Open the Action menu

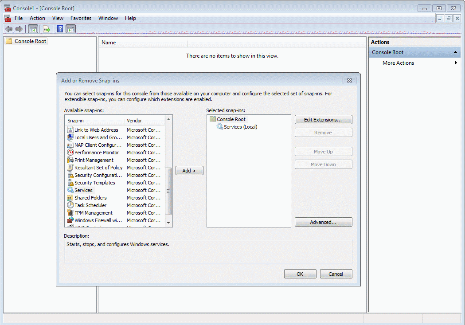coord(37,18)
